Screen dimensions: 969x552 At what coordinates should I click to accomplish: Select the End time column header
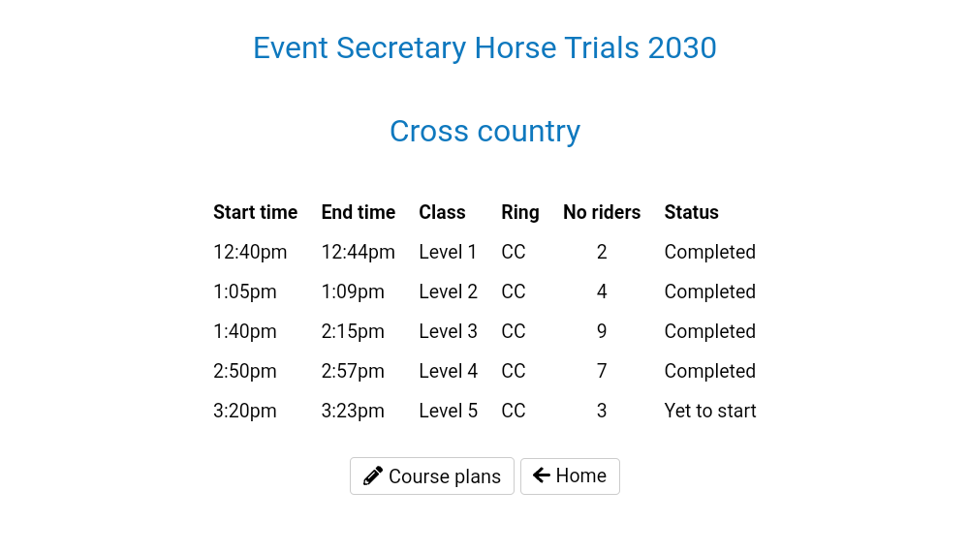(359, 212)
